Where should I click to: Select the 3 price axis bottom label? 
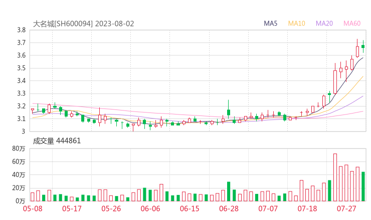pyautogui.click(x=24, y=131)
